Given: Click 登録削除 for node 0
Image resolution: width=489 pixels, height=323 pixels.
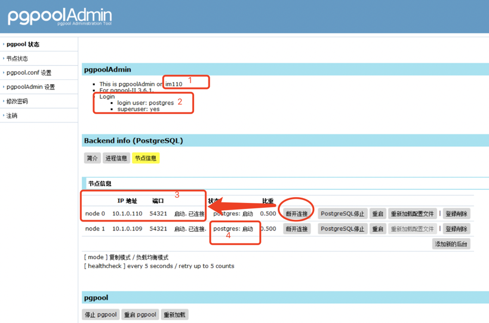Looking at the screenshot, I should [456, 214].
